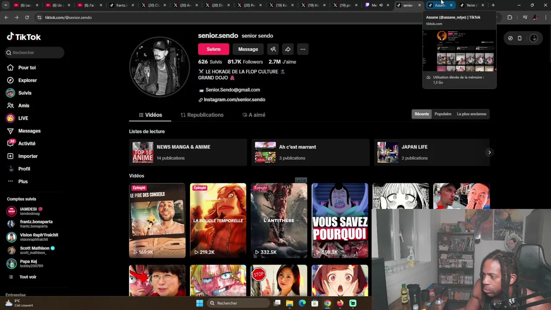Click the Message button
This screenshot has height=310, width=551.
248,49
